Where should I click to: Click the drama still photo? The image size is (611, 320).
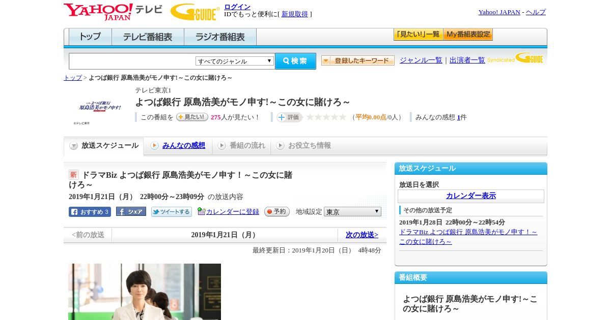(x=145, y=292)
